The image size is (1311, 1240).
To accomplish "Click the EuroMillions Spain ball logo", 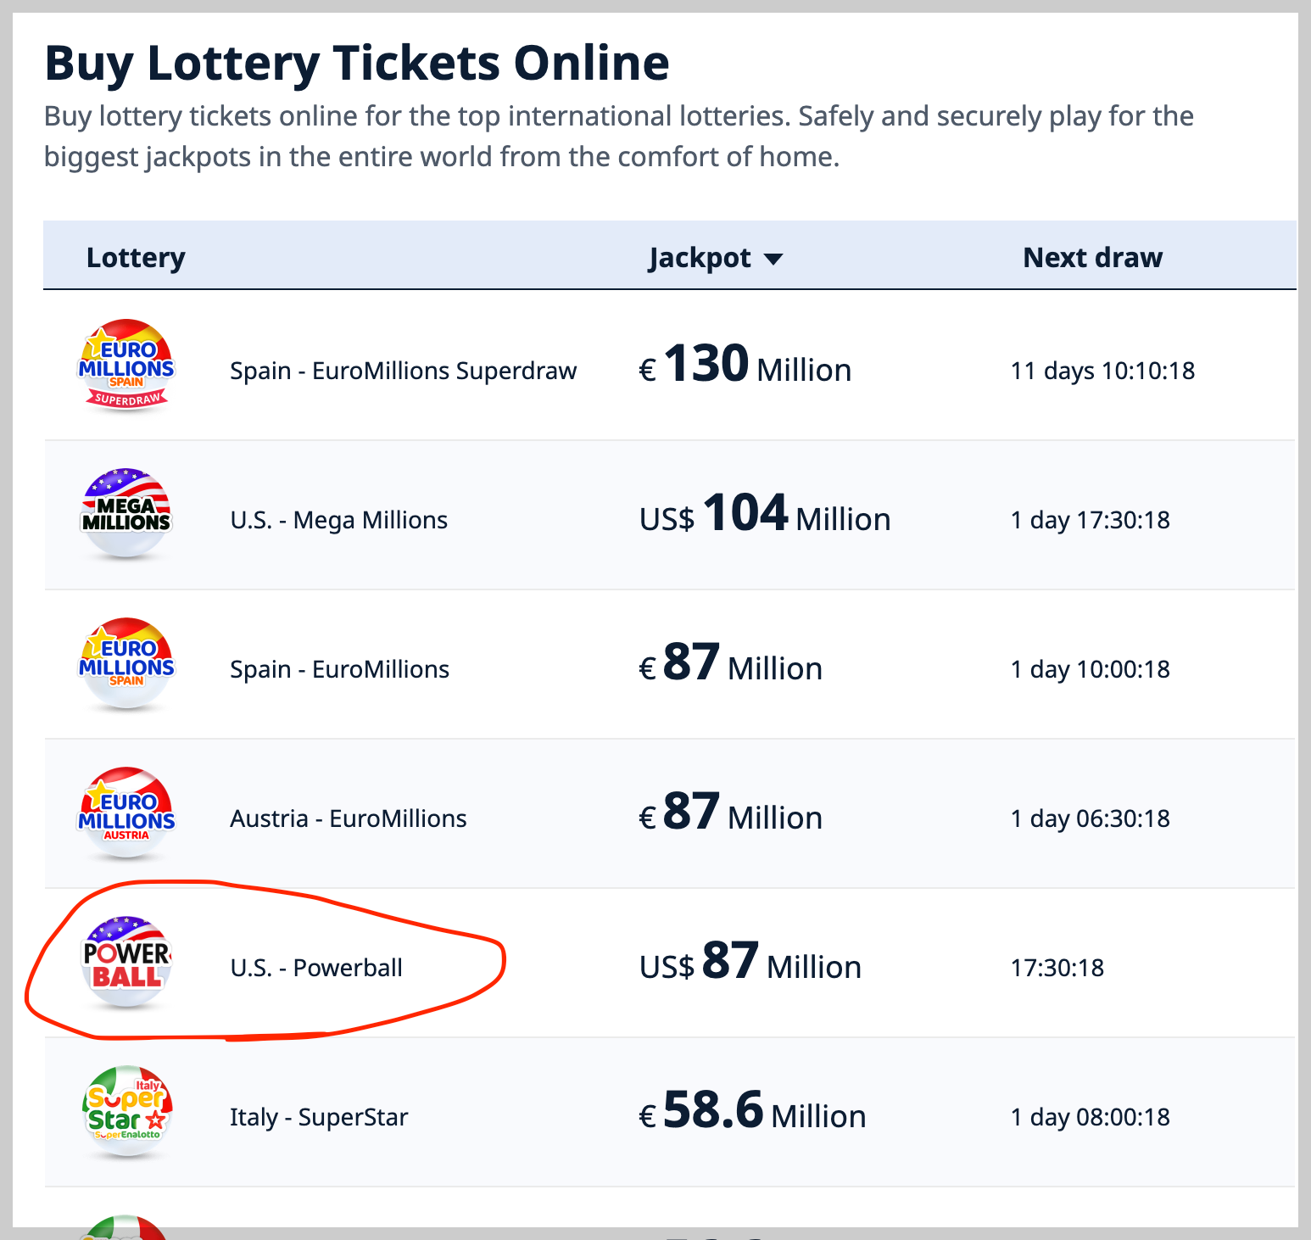I will click(126, 664).
